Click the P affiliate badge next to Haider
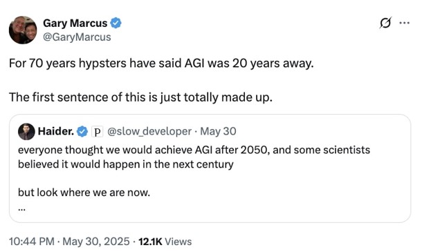 (x=97, y=132)
